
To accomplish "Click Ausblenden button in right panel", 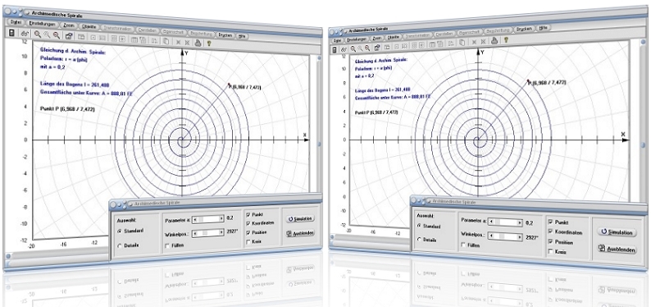I will [617, 250].
